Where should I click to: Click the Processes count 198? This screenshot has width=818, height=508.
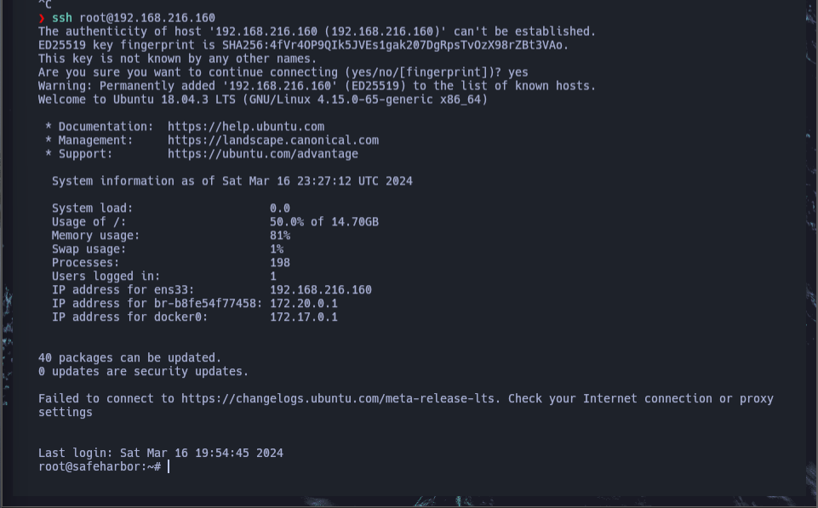(280, 263)
